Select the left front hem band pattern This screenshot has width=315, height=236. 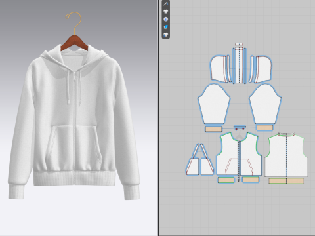(x=226, y=180)
